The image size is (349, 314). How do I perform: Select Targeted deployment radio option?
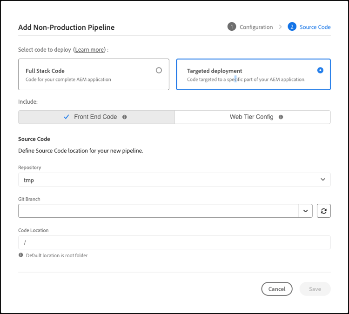320,70
